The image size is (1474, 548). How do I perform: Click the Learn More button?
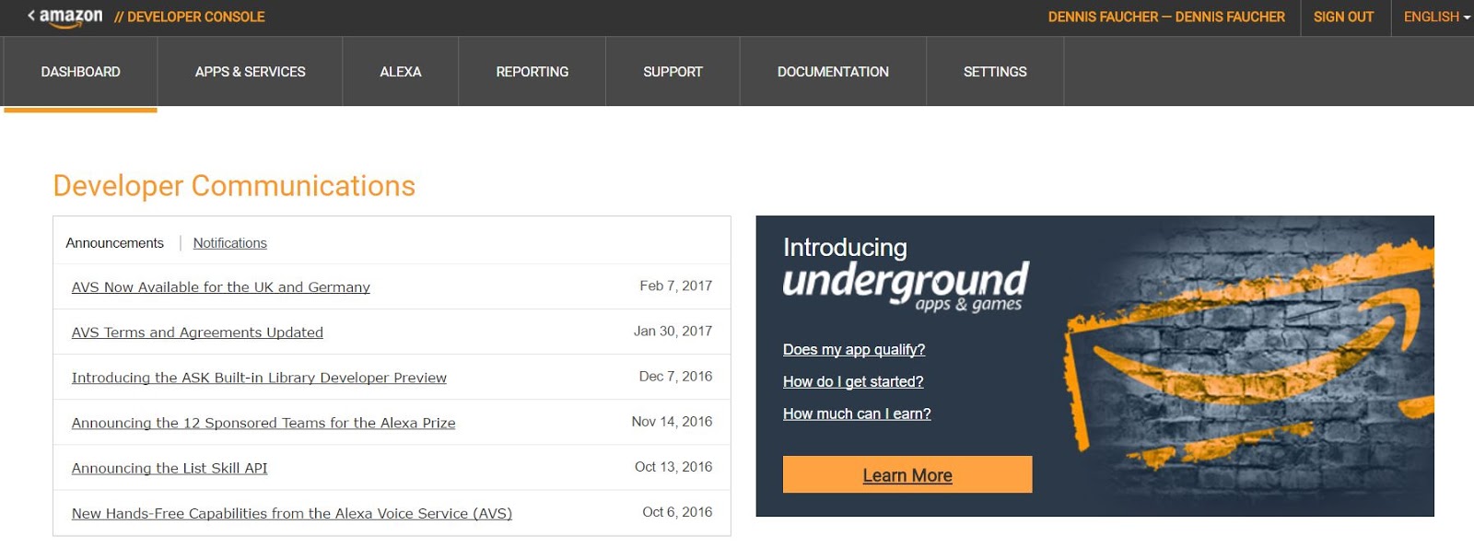tap(907, 474)
